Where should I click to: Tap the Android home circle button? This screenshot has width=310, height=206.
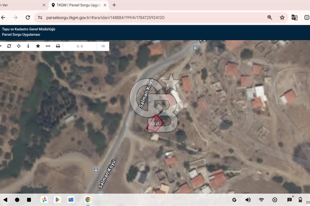[x=17, y=200]
